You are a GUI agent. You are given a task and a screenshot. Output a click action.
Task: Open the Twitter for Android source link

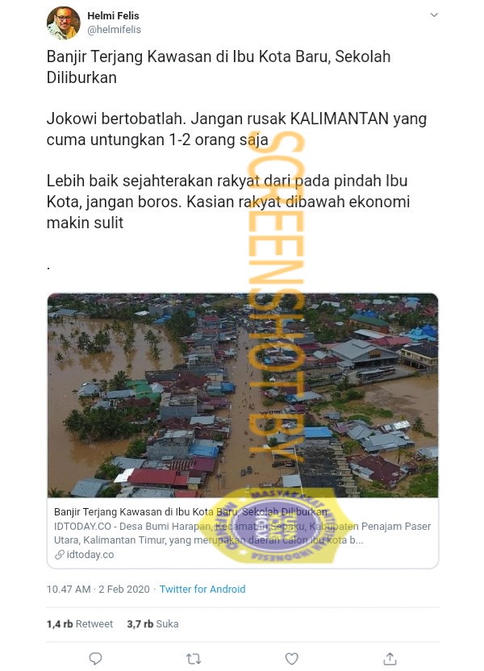[202, 590]
